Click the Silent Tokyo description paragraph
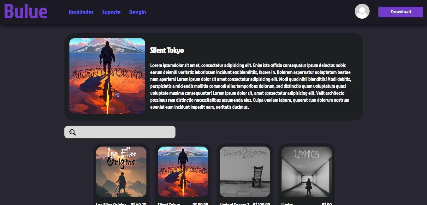The image size is (427, 205). (x=251, y=86)
